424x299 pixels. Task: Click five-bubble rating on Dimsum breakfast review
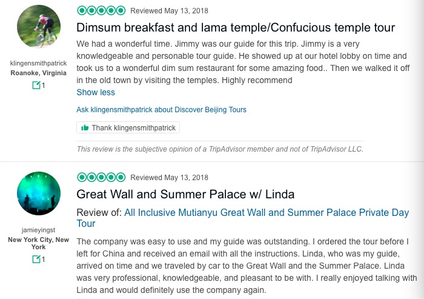(x=101, y=10)
